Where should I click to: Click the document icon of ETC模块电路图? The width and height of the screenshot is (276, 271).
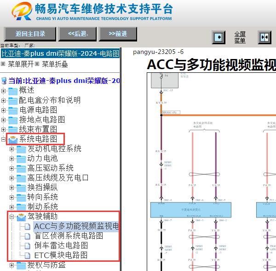27,255
